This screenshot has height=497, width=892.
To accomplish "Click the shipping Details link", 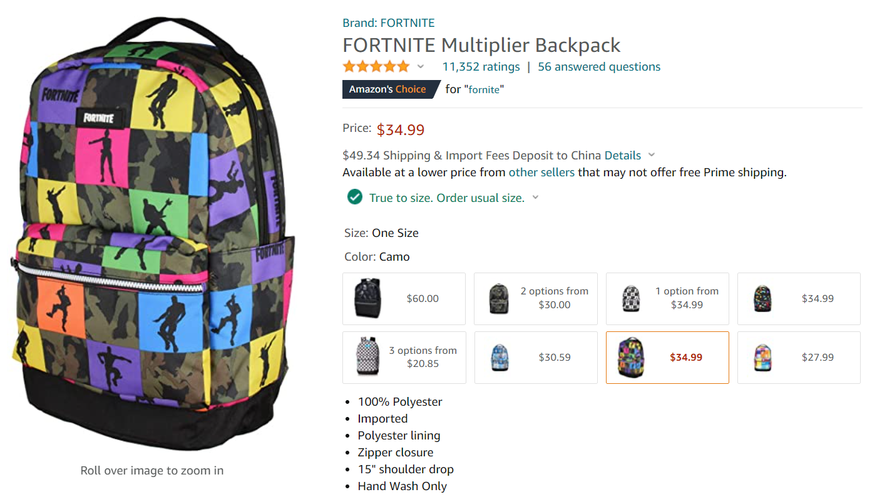I will click(622, 155).
